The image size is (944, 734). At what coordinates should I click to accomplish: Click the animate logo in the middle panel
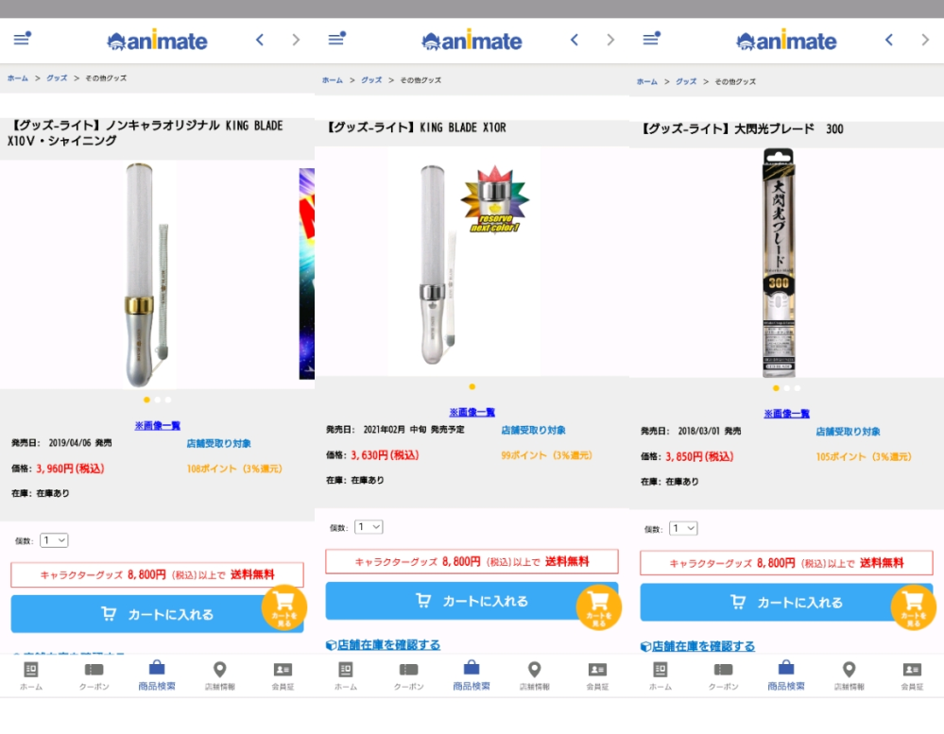[472, 41]
